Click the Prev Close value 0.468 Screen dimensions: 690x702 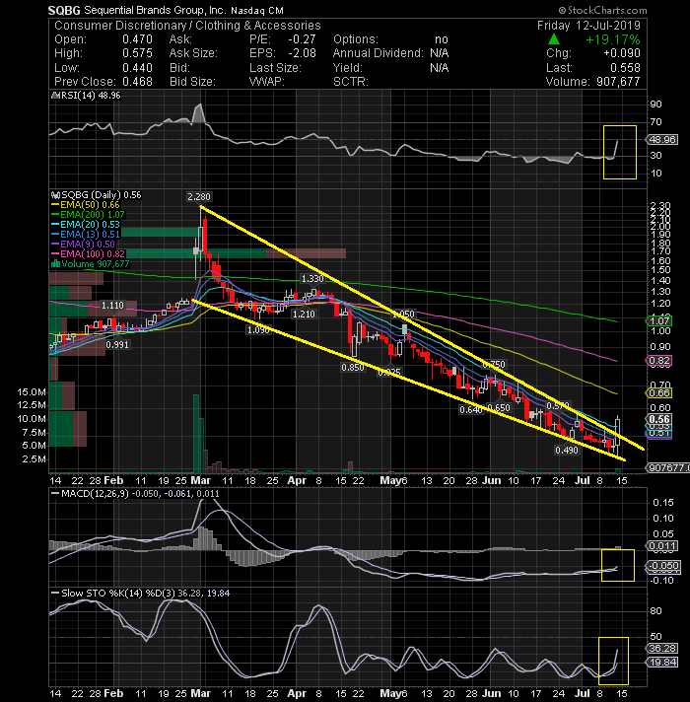click(x=137, y=82)
